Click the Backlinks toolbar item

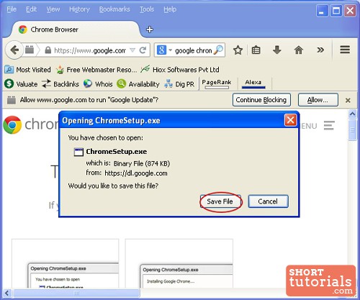click(x=60, y=84)
